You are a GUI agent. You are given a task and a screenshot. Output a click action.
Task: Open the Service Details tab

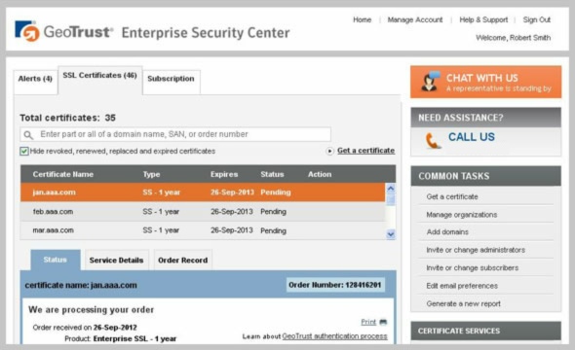116,260
